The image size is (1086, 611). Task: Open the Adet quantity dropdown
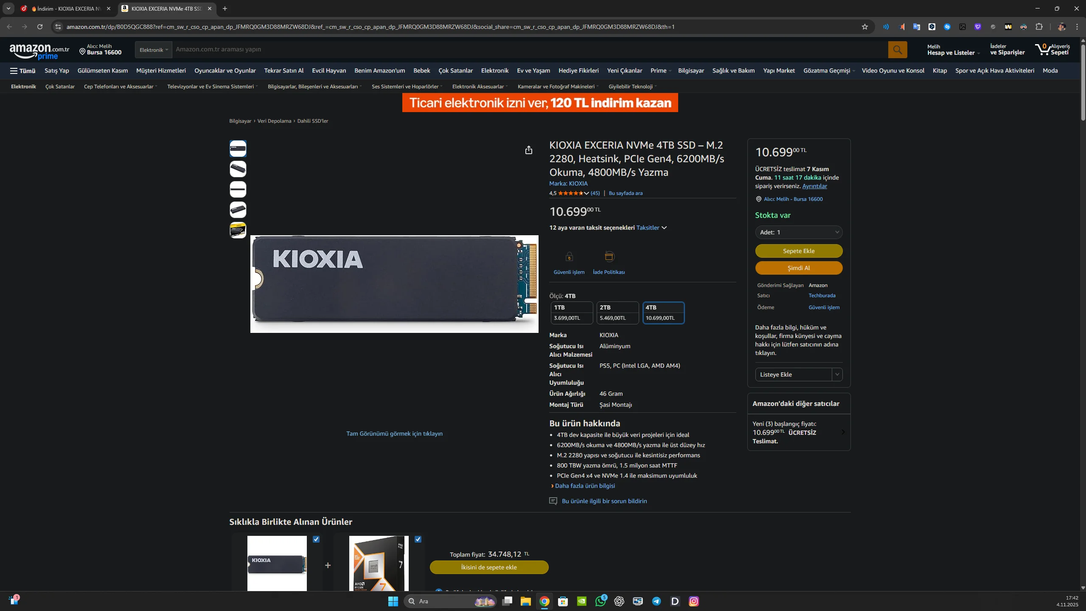click(x=798, y=232)
